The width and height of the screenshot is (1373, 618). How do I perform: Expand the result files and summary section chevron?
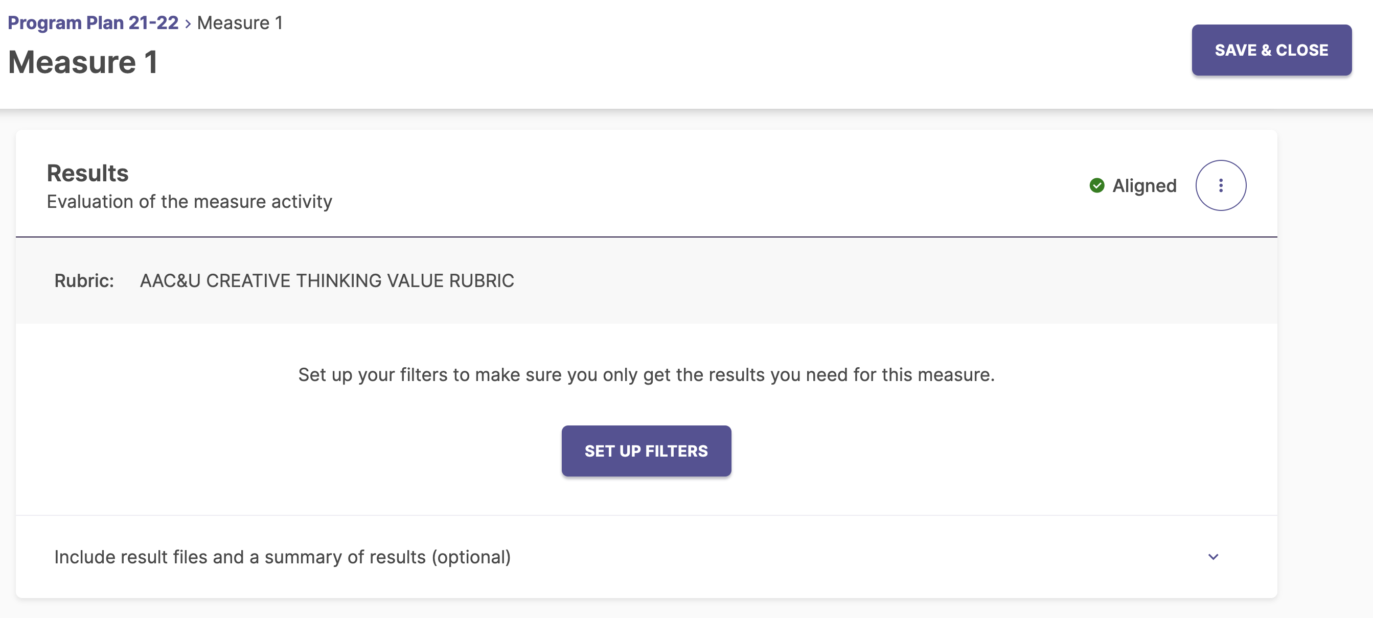[1213, 557]
